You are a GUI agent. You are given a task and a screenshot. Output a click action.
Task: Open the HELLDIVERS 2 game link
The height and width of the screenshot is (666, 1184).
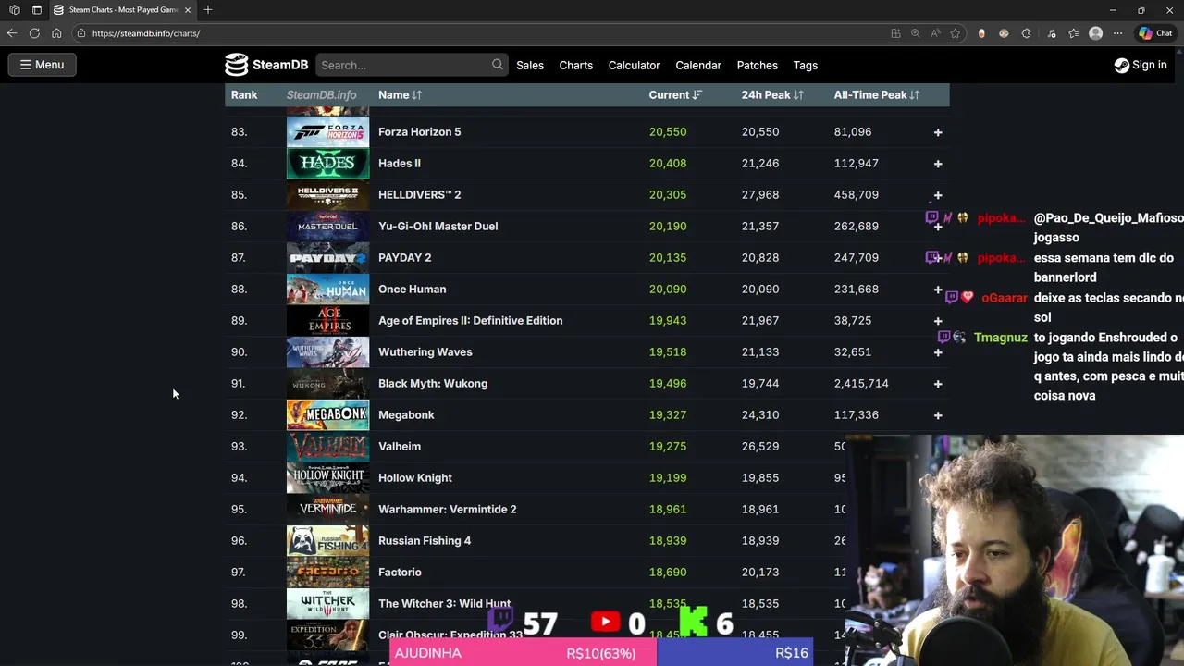(419, 194)
